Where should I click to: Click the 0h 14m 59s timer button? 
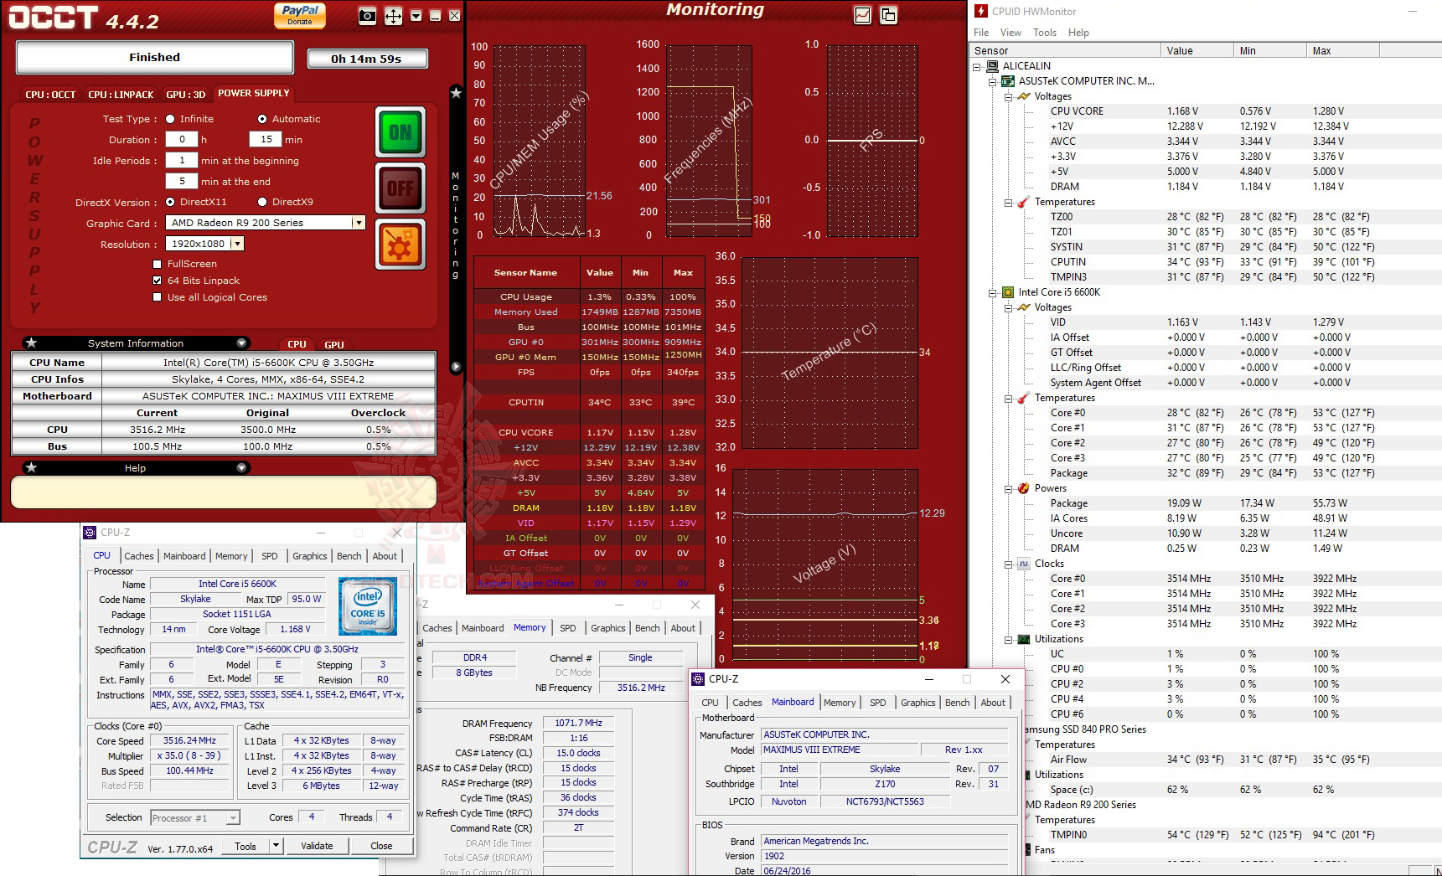click(x=367, y=59)
